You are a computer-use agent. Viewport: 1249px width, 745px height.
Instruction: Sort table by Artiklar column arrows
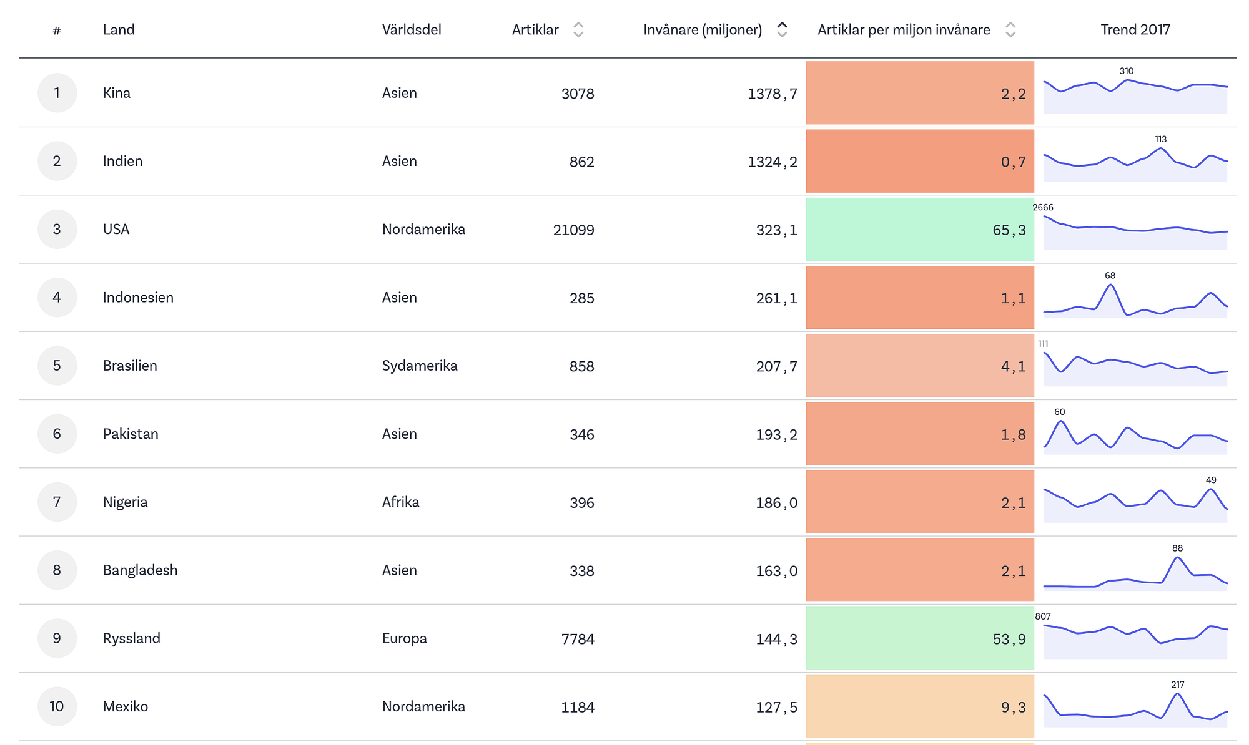pyautogui.click(x=578, y=30)
